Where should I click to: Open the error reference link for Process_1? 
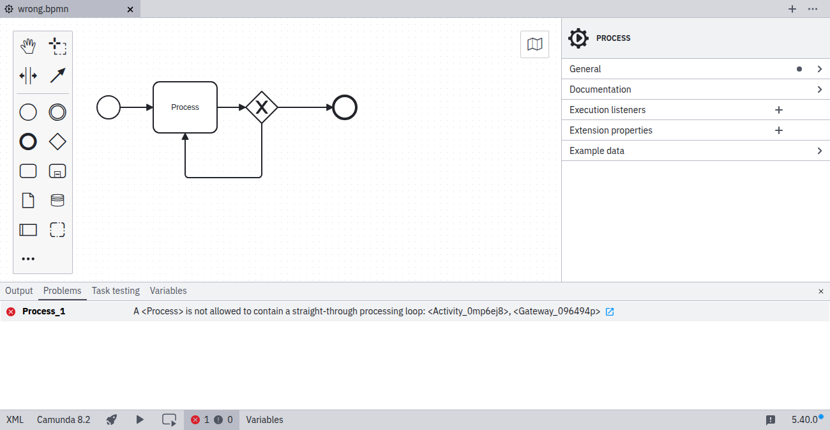point(610,311)
